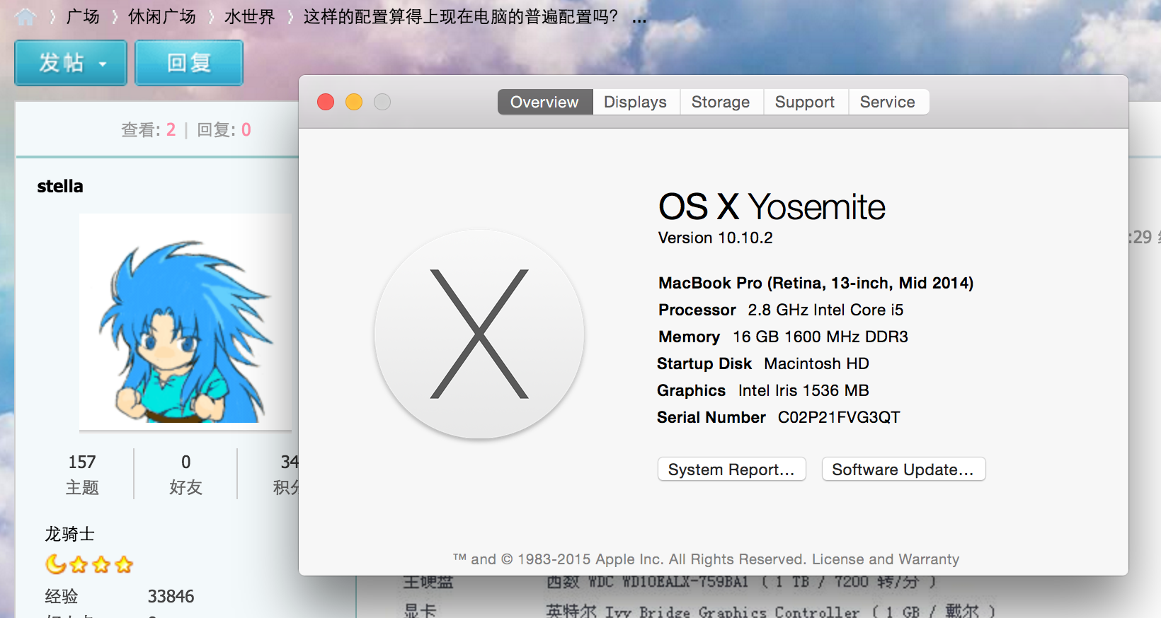Click the home icon in breadcrumb
Screen dimensions: 1161x618
25,16
